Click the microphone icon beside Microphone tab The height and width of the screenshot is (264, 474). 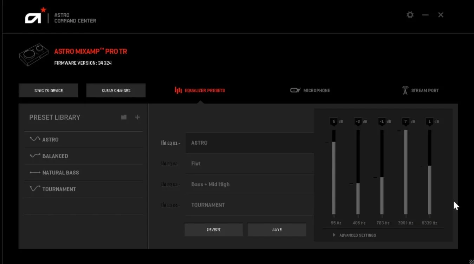tap(295, 90)
